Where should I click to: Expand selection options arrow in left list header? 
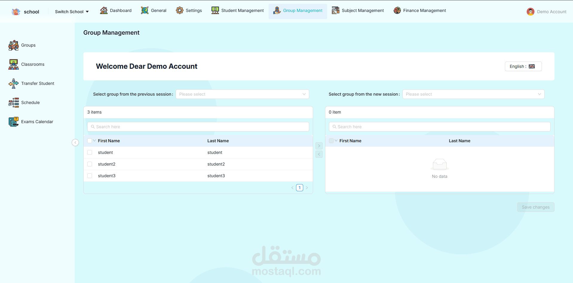tap(94, 140)
